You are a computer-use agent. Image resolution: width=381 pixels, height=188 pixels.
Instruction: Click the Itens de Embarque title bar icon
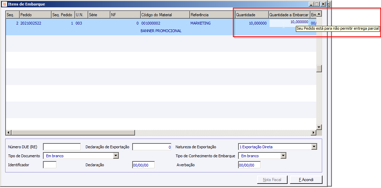pos(4,4)
